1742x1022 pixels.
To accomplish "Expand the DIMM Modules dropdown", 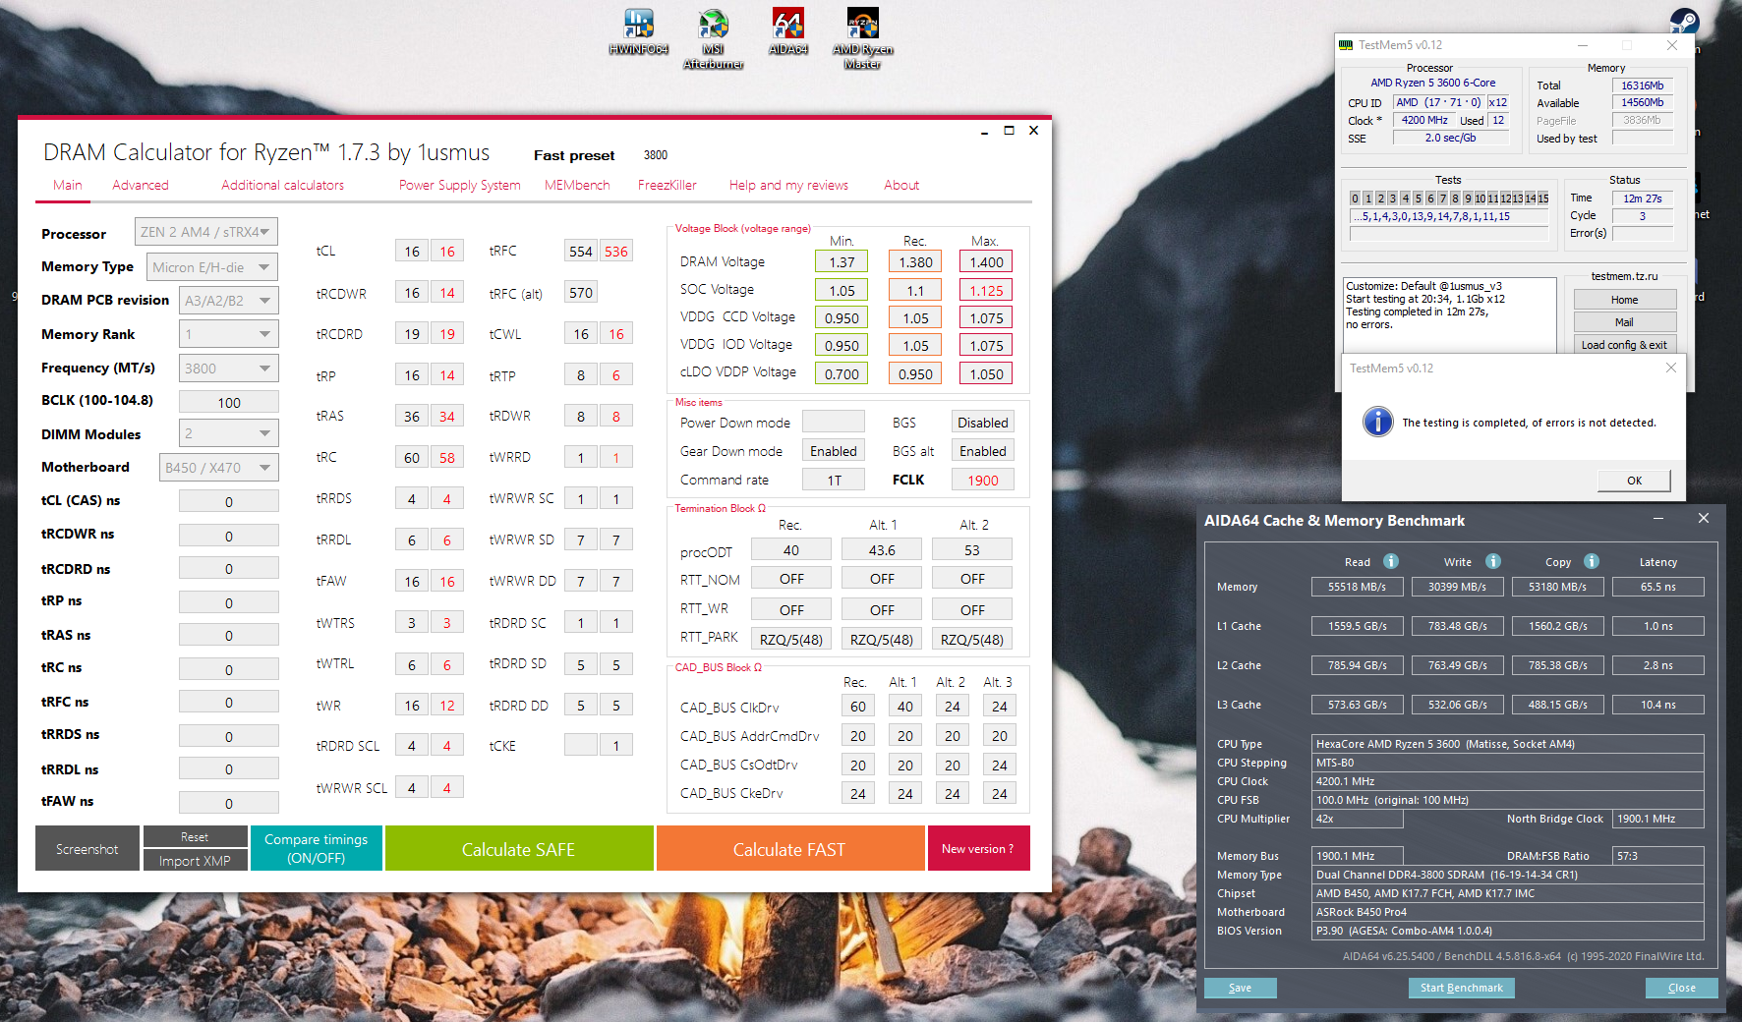I will (228, 433).
